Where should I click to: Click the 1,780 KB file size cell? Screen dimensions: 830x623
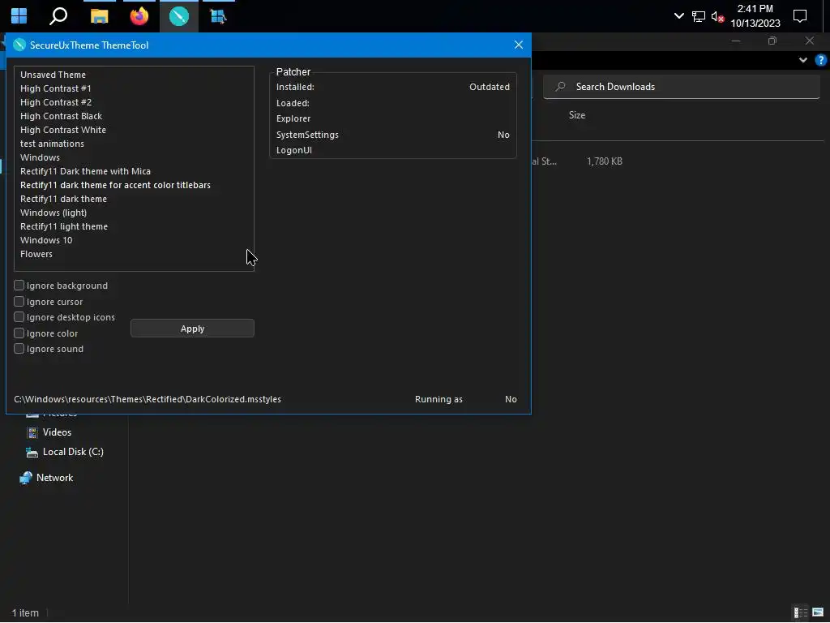pos(605,161)
